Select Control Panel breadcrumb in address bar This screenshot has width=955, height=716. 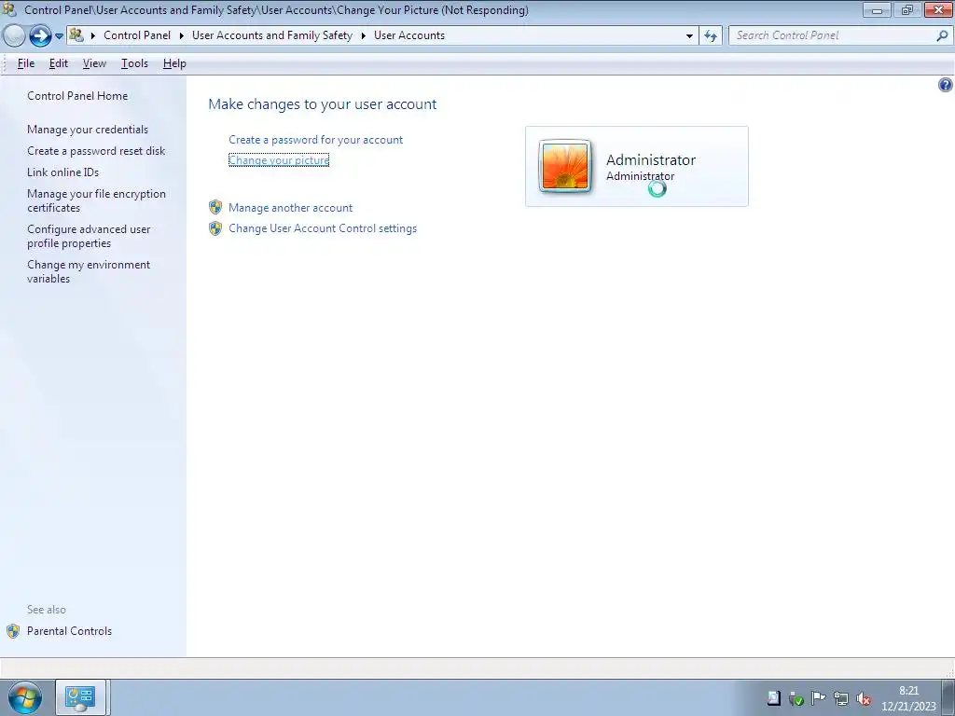tap(137, 35)
